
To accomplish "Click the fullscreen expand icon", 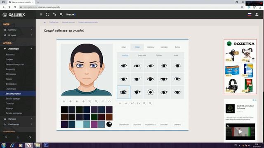I will pyautogui.click(x=48, y=14).
